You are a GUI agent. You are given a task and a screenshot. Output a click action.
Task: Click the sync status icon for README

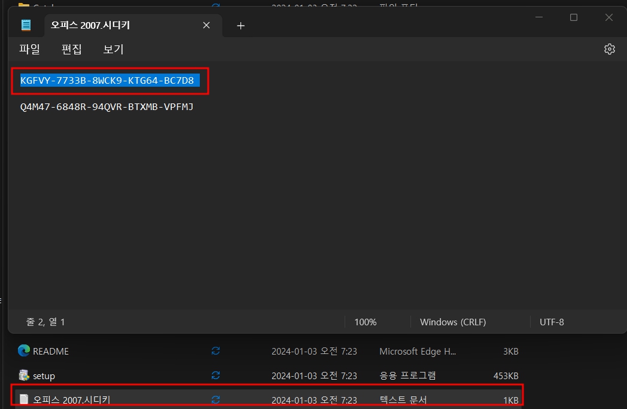(x=215, y=351)
